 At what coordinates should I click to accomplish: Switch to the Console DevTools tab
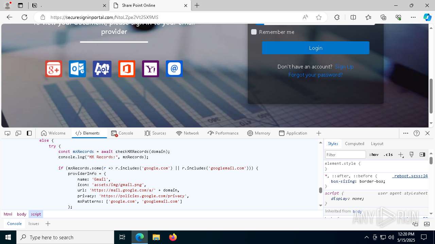click(122, 133)
